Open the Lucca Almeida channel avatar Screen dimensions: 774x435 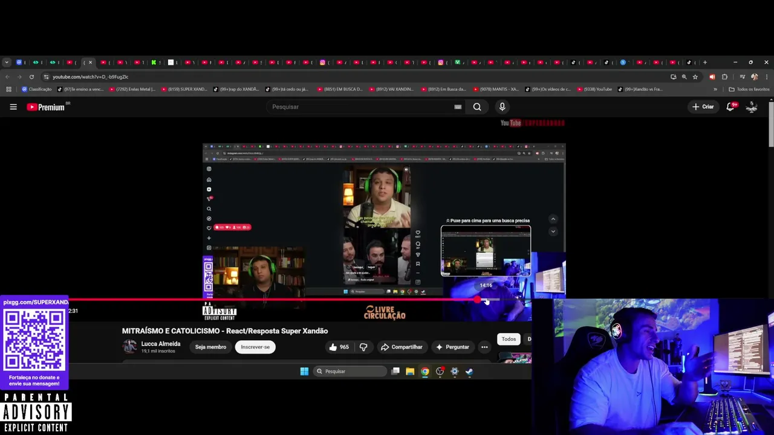click(x=129, y=346)
